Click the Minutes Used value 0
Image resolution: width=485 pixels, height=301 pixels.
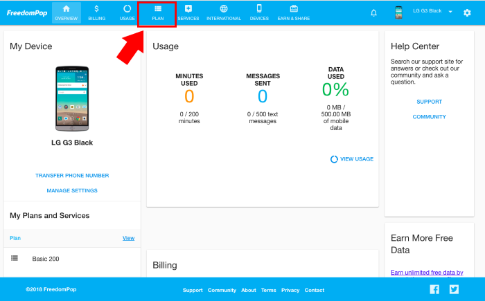coord(189,96)
